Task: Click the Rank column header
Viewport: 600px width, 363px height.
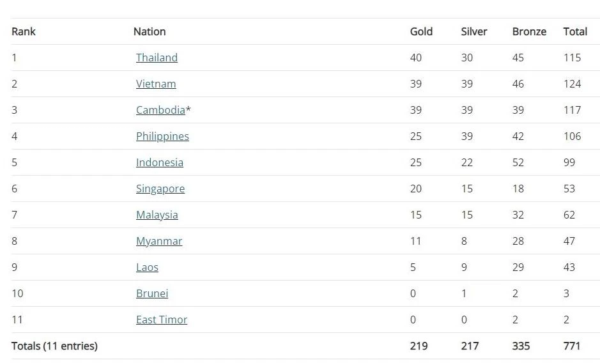Action: tap(24, 31)
